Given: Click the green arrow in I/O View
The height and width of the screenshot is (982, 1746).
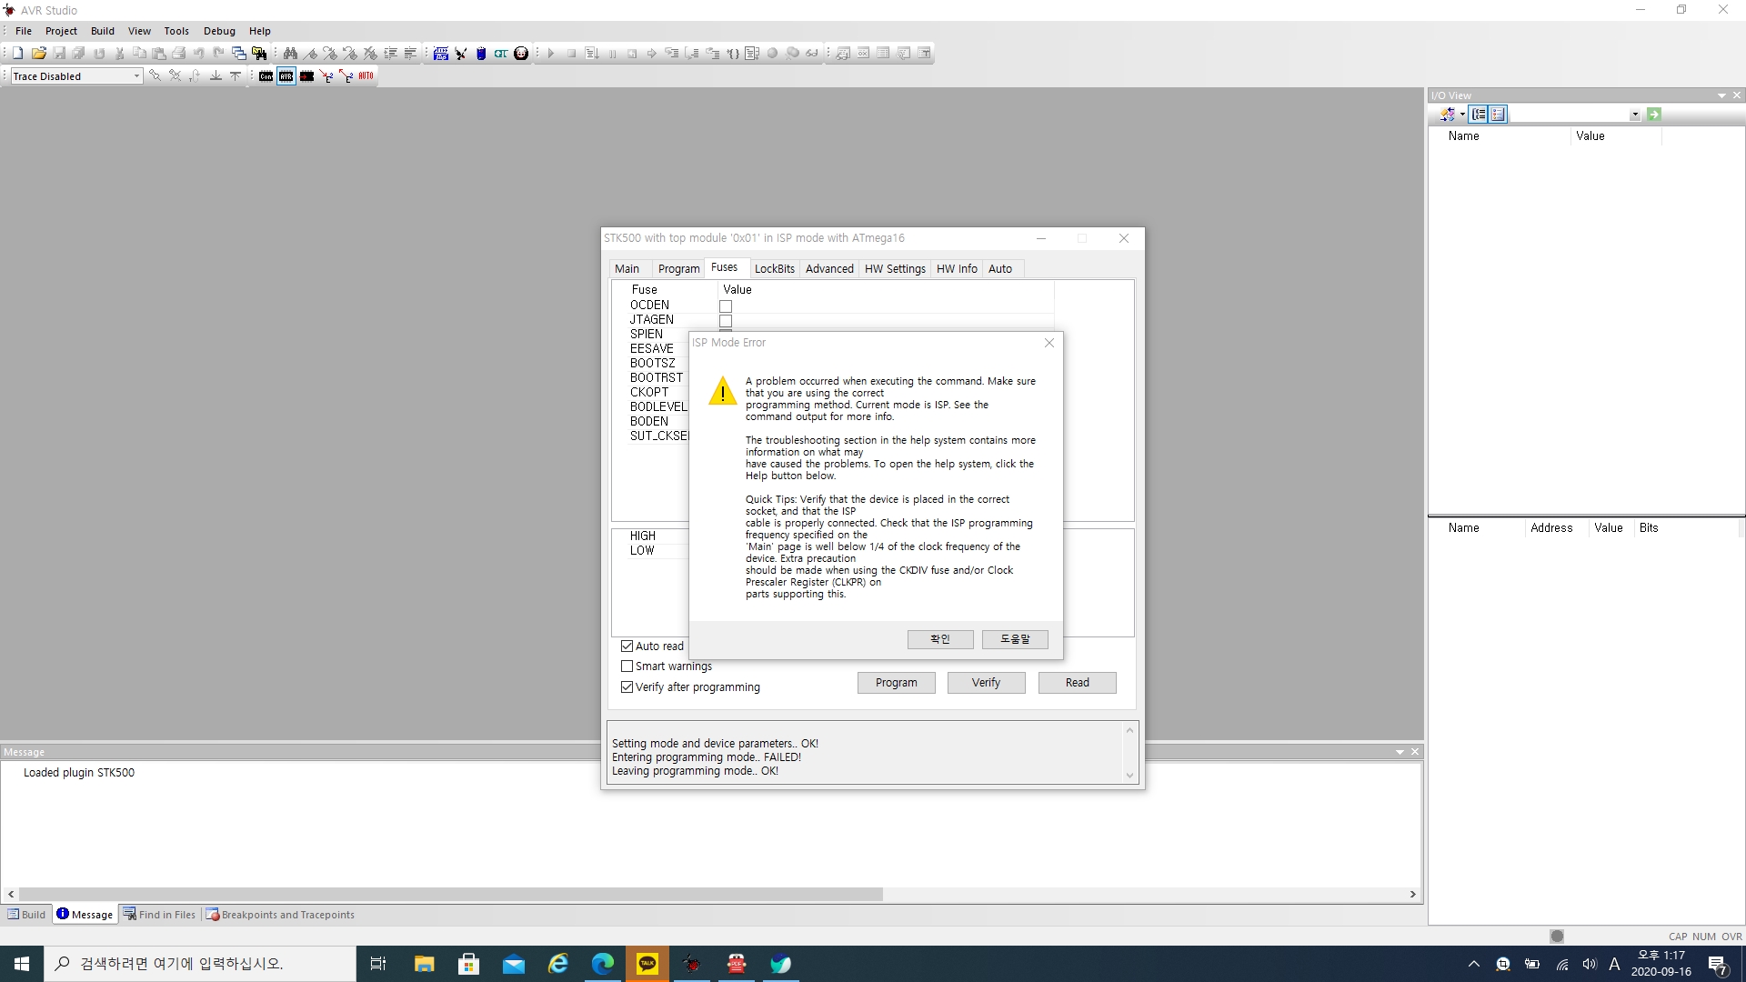Looking at the screenshot, I should point(1654,115).
